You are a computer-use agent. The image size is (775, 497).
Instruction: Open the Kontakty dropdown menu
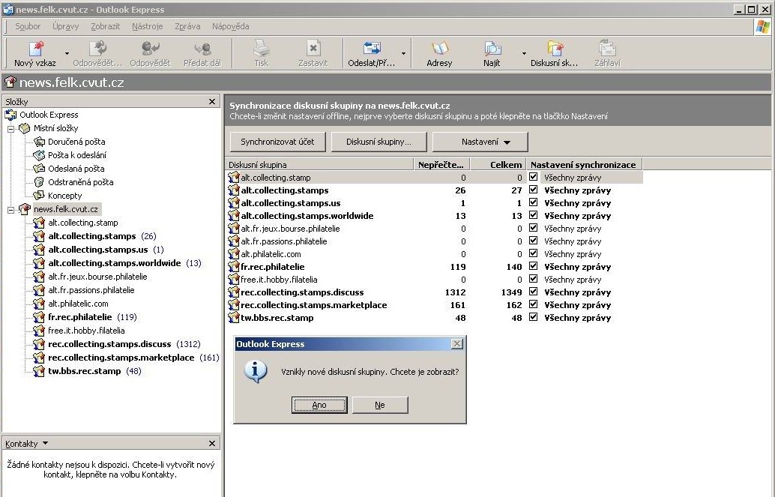27,444
